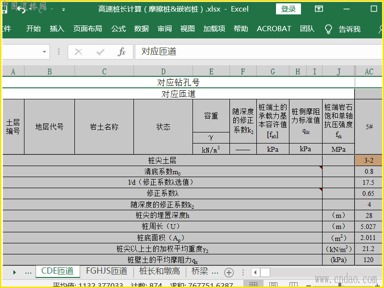The width and height of the screenshot is (384, 288).
Task: Click the cell with value 5.027
Action: pyautogui.click(x=369, y=227)
